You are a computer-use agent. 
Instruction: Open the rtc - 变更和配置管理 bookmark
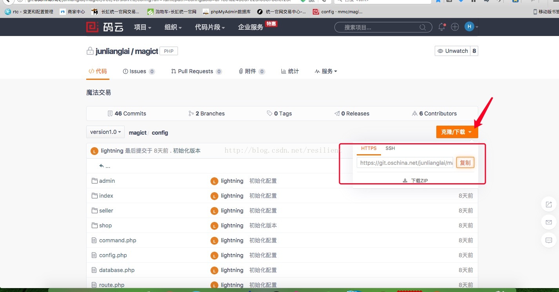click(x=29, y=12)
